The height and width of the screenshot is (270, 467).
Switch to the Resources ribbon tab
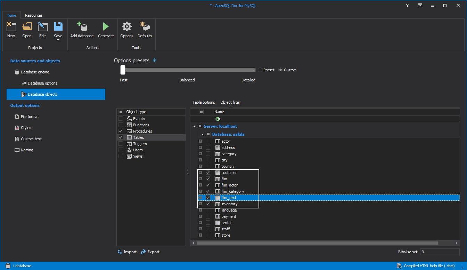(x=34, y=15)
